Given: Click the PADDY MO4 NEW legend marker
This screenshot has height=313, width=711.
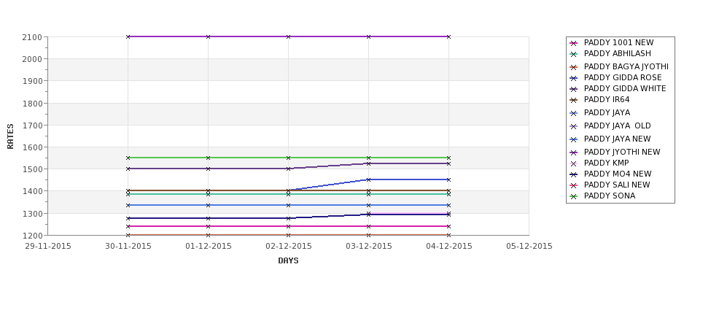Looking at the screenshot, I should tap(574, 174).
